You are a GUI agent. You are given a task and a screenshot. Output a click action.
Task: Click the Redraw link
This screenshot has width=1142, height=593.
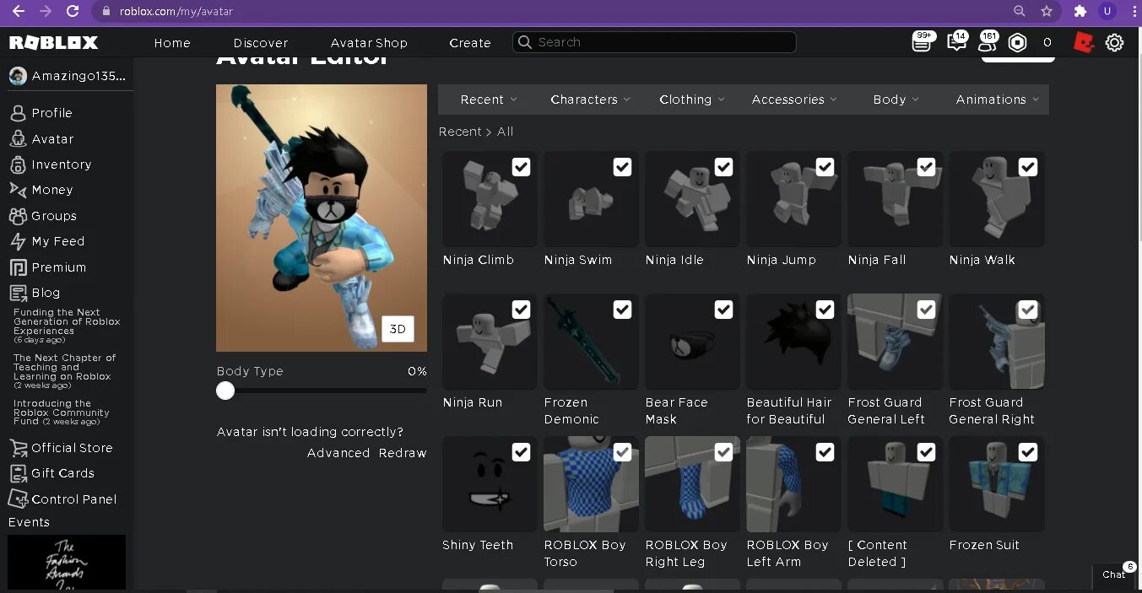click(x=403, y=453)
